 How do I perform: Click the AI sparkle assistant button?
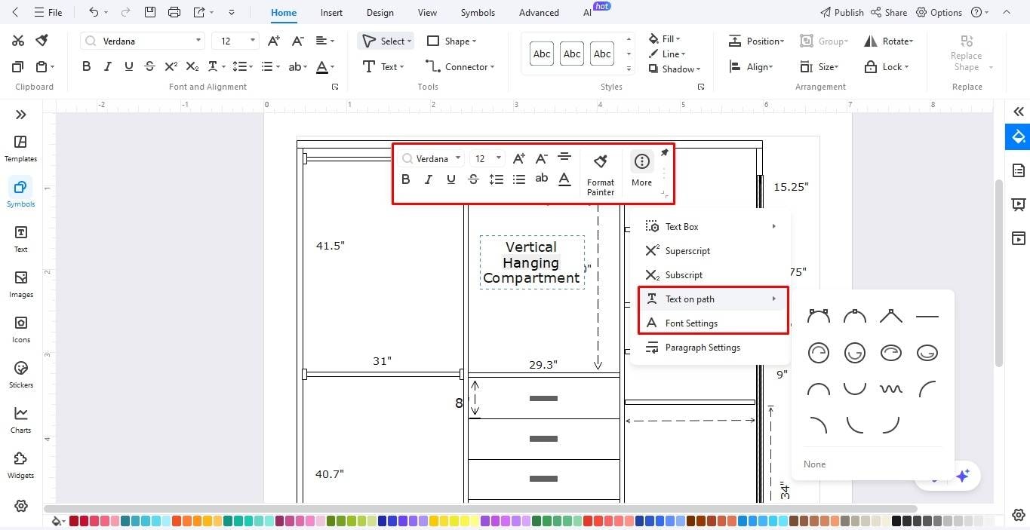pyautogui.click(x=962, y=476)
